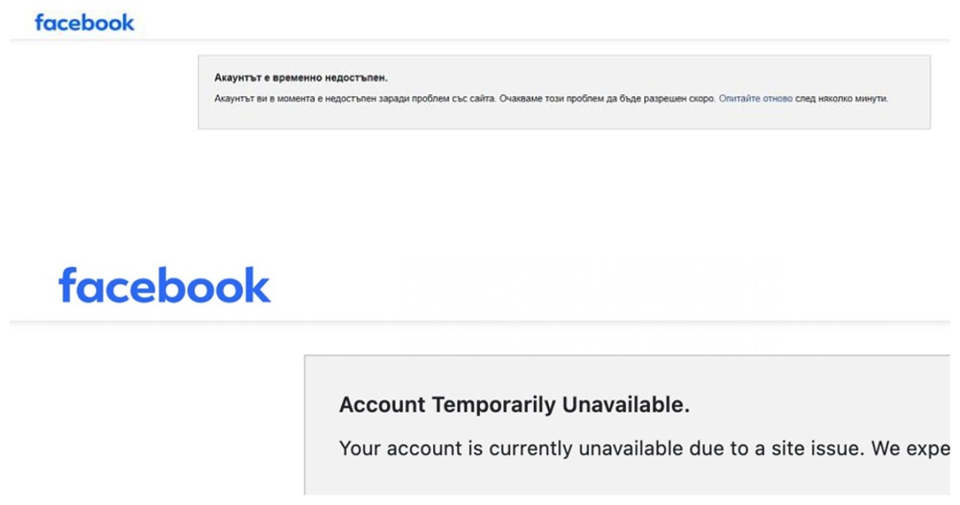Click the small facebook logo at top
Viewport: 960px width, 505px height.
[84, 23]
